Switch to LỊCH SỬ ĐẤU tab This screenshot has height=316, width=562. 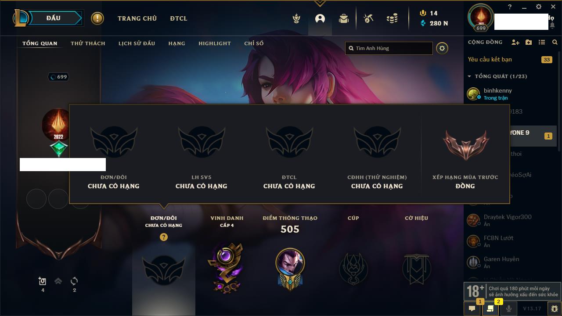tap(137, 43)
